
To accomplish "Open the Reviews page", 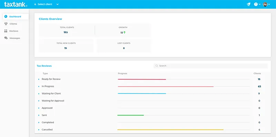I will (x=14, y=31).
